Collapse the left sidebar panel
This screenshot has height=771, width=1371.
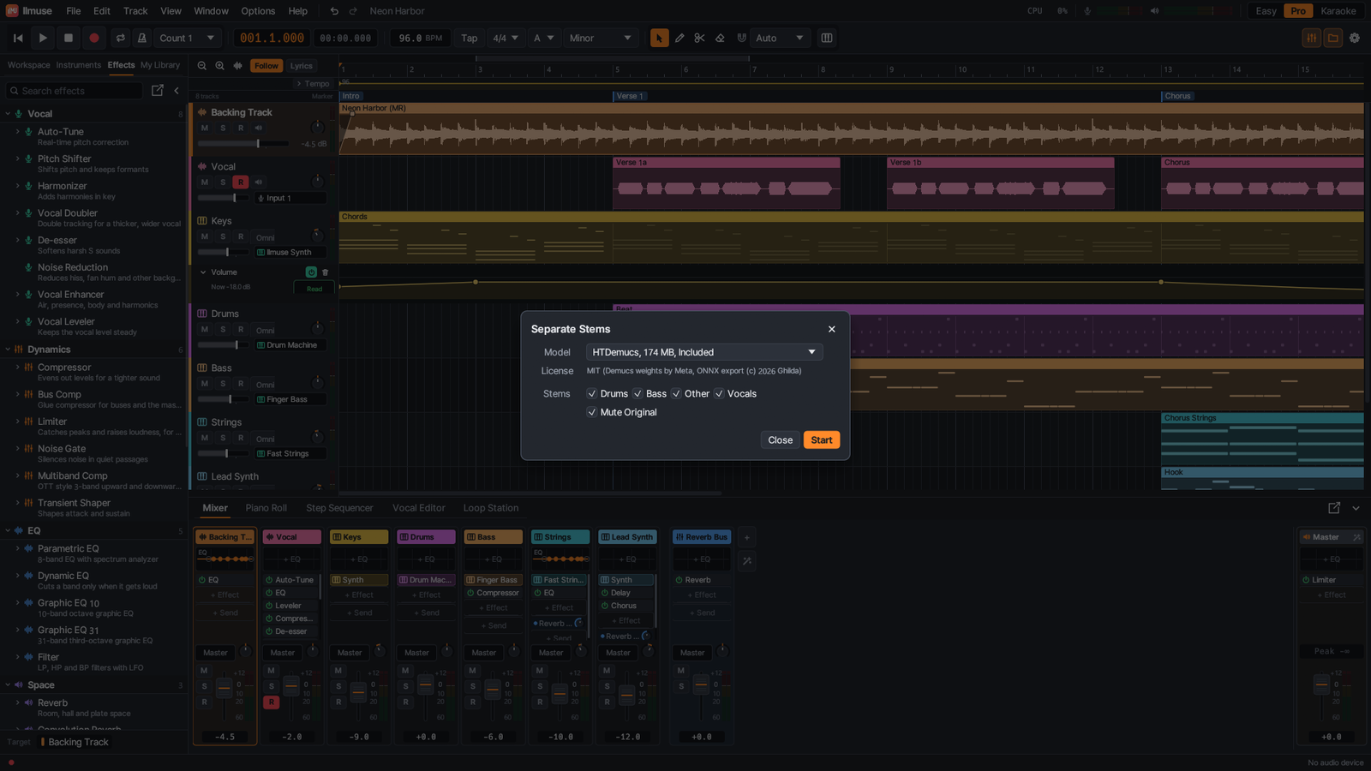[177, 90]
